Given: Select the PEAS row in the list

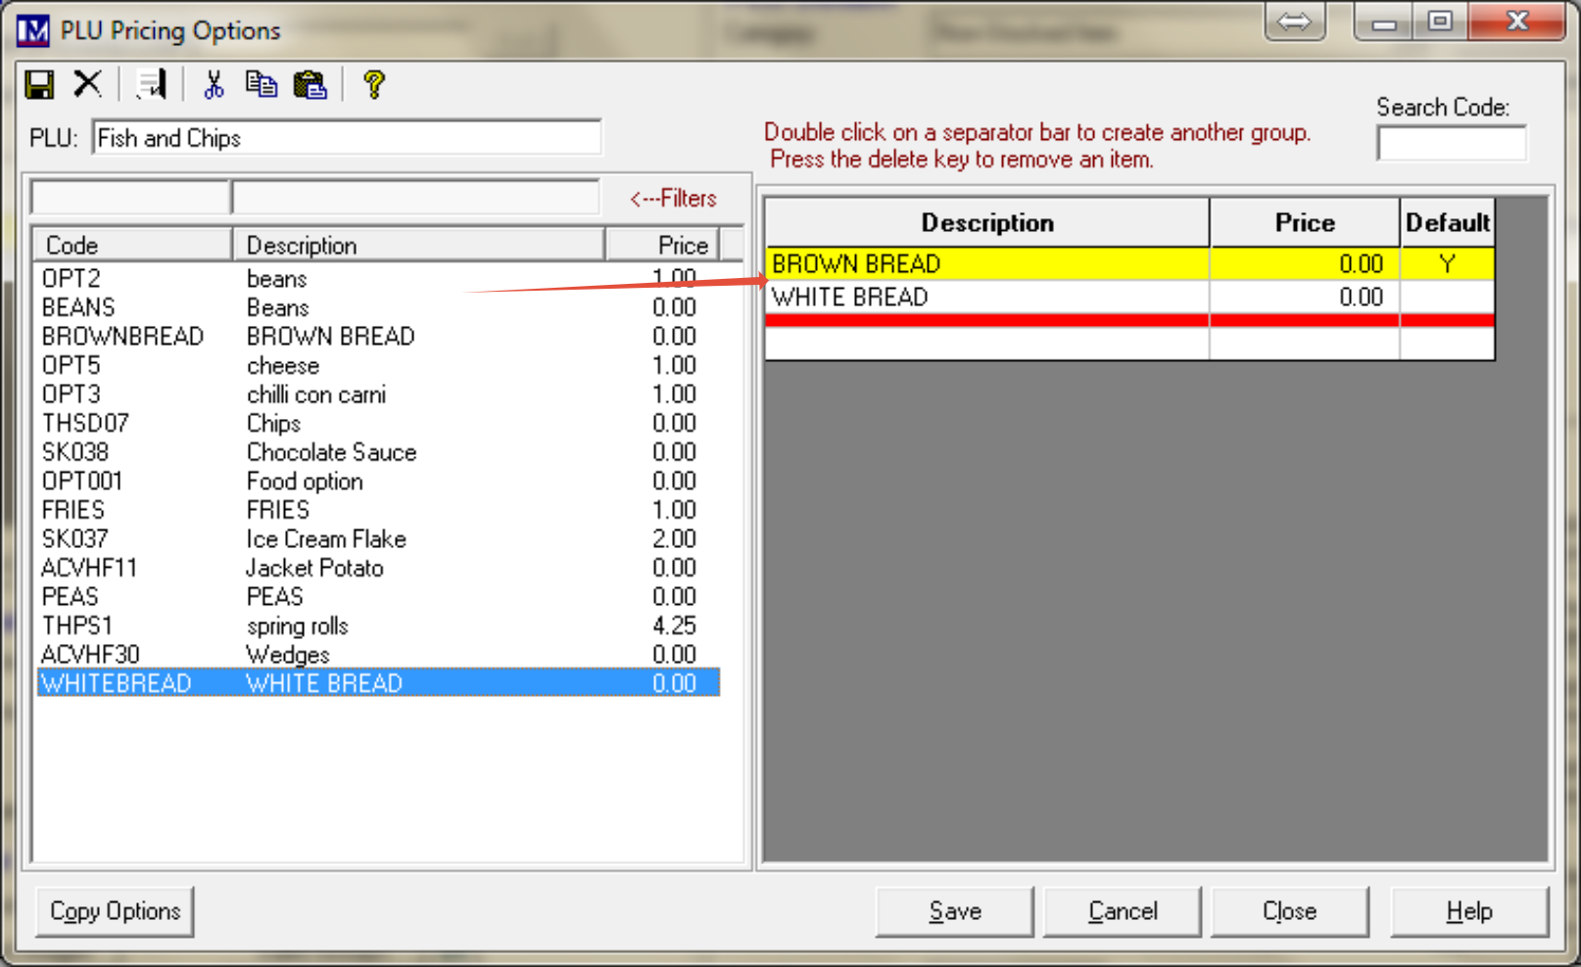Looking at the screenshot, I should (x=378, y=596).
